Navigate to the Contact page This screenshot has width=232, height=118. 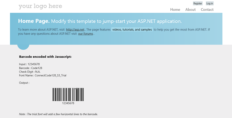point(207,10)
